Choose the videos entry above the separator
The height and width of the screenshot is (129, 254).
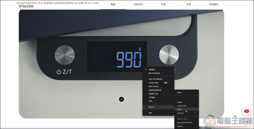(x=186, y=93)
